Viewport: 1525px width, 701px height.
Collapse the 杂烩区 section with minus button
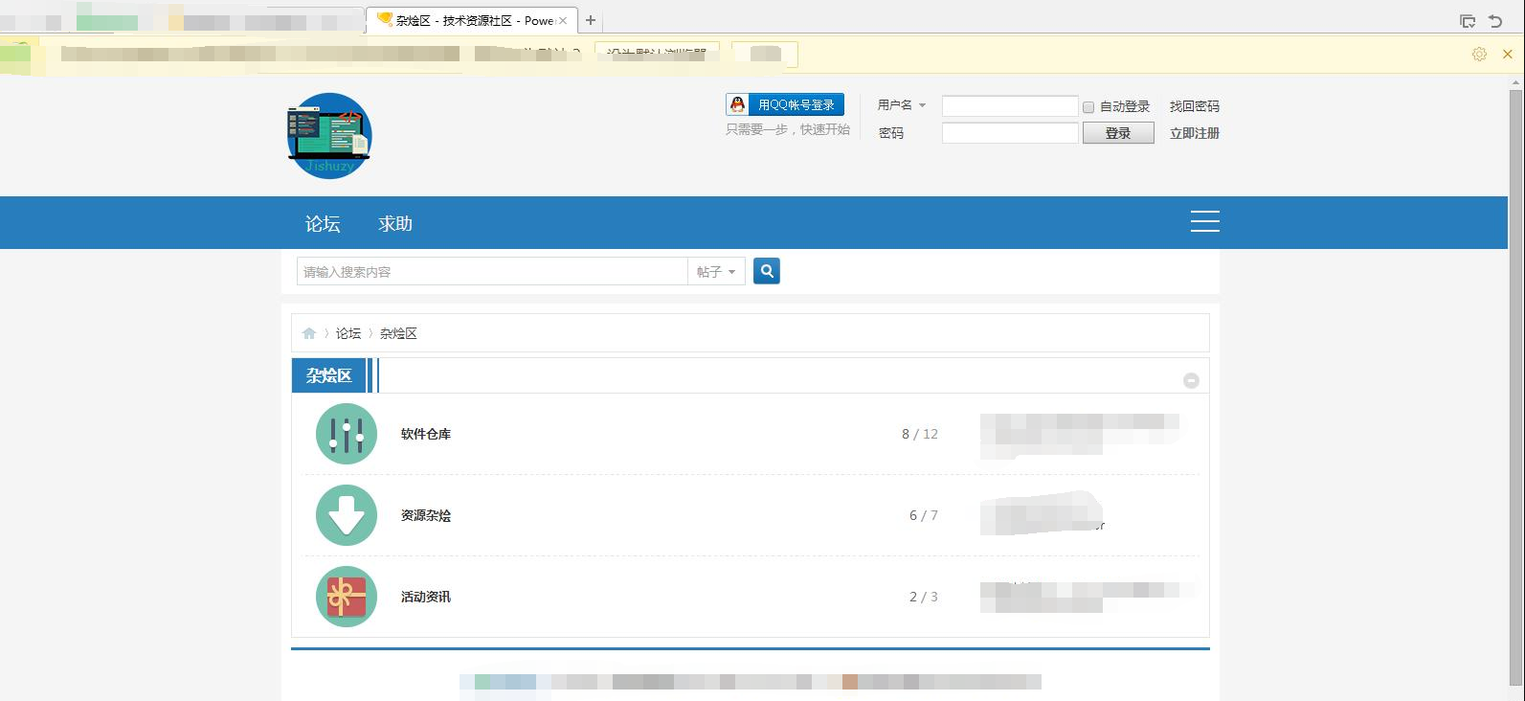[x=1191, y=380]
